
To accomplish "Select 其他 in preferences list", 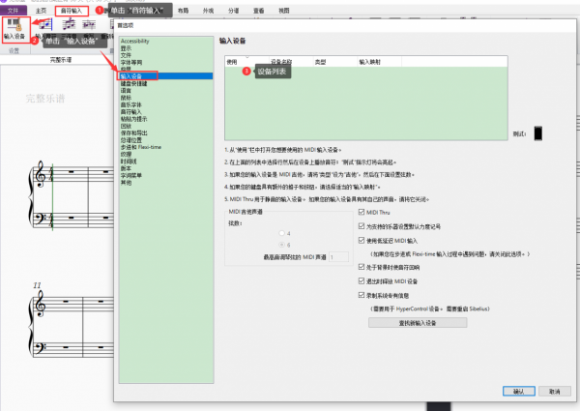I will click(x=126, y=183).
